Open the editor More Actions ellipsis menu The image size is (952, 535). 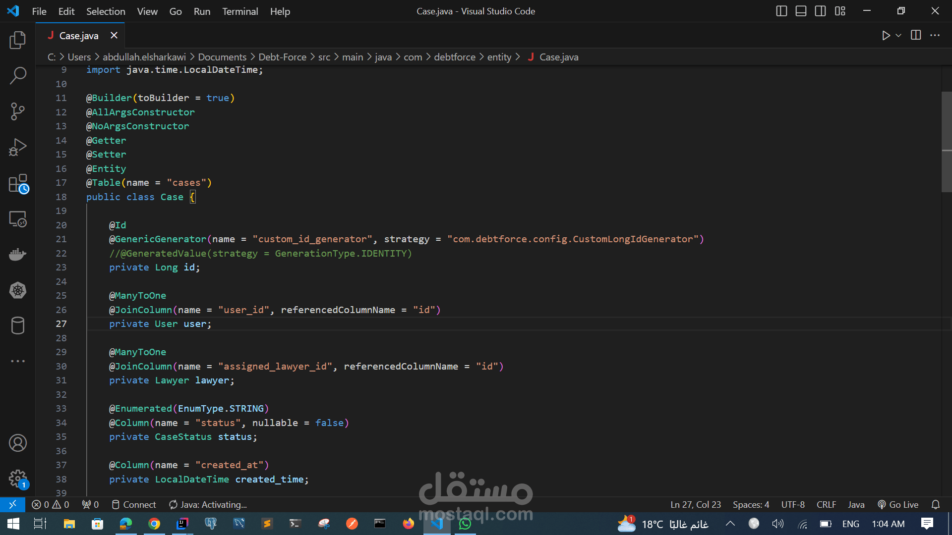pos(935,35)
